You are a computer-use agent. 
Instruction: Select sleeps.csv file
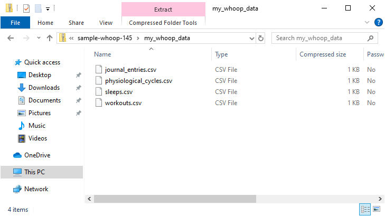(119, 92)
